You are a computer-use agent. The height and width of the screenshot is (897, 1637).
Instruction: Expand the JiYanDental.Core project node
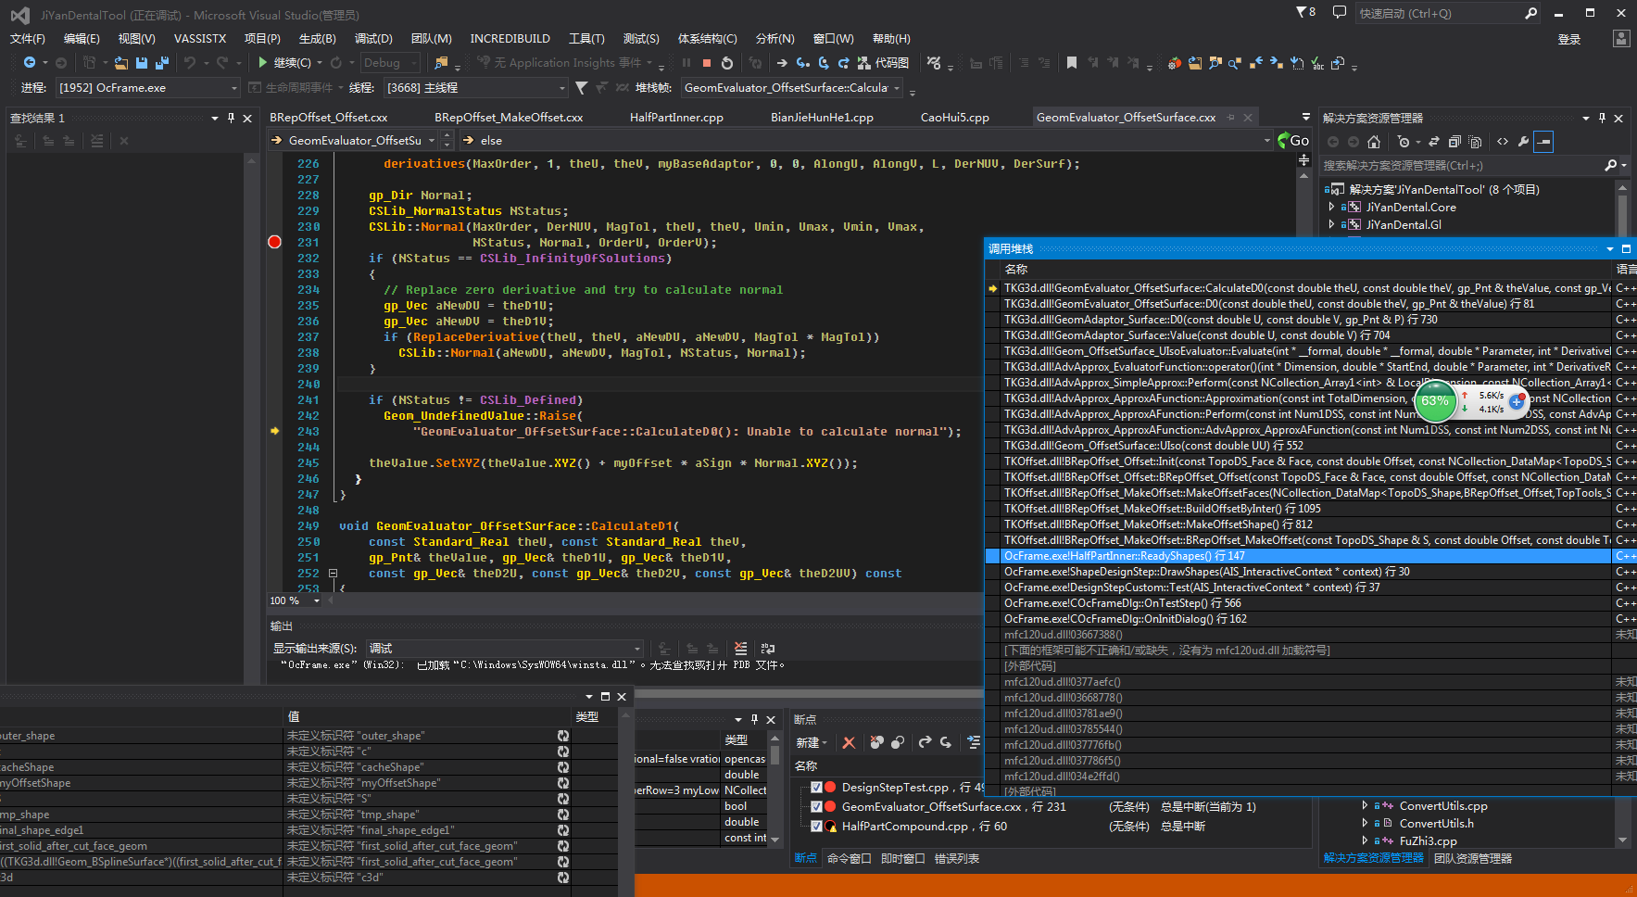1332,208
